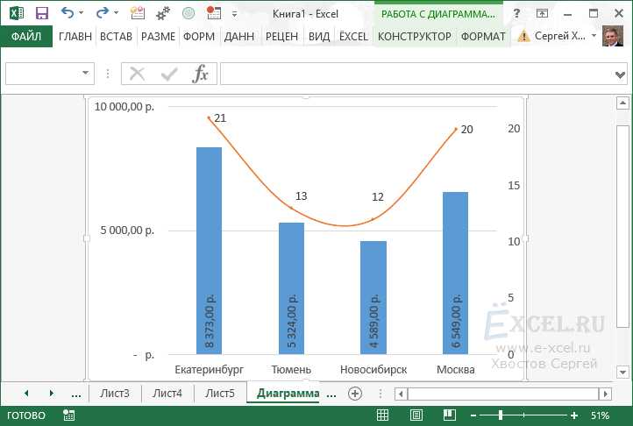633x426 pixels.
Task: Switch to the ГЛАВН ribbon tab
Action: pyautogui.click(x=75, y=36)
